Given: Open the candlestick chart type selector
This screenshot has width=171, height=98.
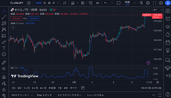Looking at the screenshot, I should [65, 3].
